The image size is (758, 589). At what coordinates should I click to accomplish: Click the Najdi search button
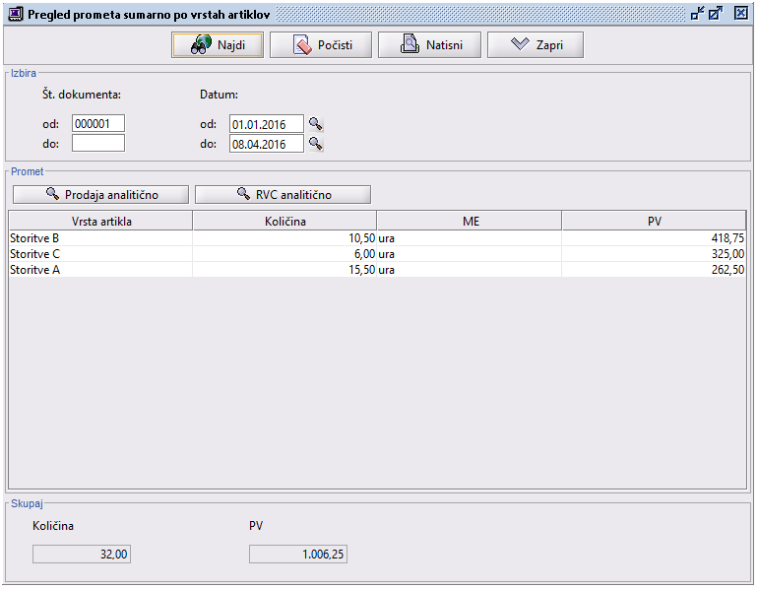(217, 45)
